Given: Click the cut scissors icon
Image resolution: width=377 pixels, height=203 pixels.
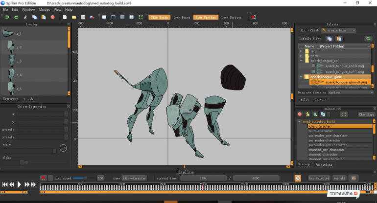Looking at the screenshot, I should coord(25,17).
